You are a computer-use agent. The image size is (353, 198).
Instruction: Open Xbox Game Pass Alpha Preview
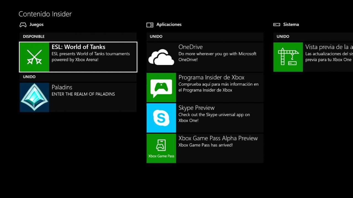(x=218, y=148)
